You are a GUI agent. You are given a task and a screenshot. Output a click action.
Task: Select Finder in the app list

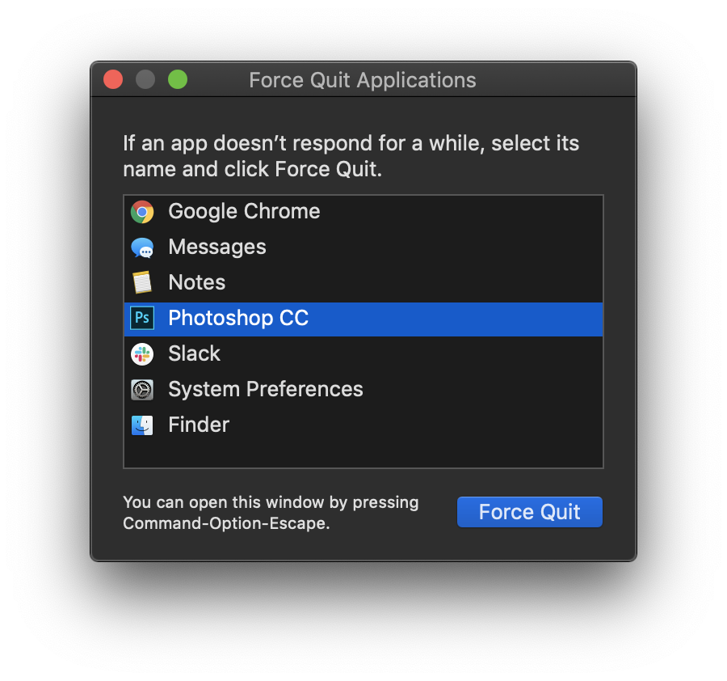pyautogui.click(x=363, y=425)
